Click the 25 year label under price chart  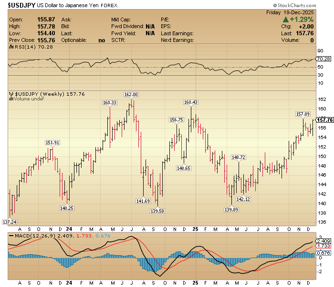[x=195, y=229]
